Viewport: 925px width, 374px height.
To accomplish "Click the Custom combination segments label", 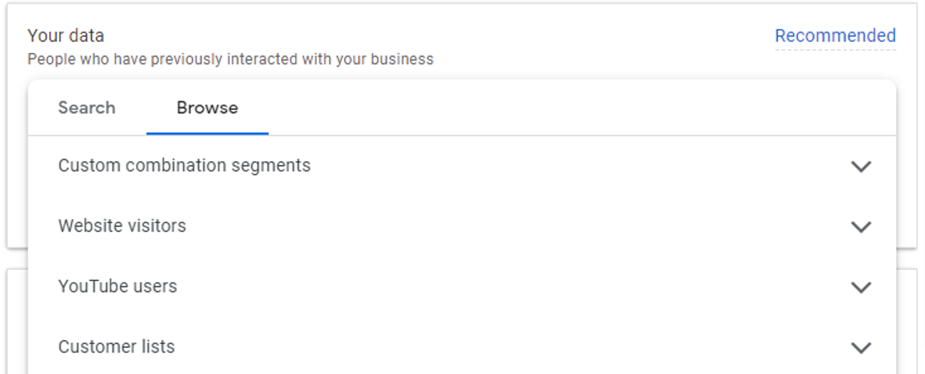I will coord(184,166).
